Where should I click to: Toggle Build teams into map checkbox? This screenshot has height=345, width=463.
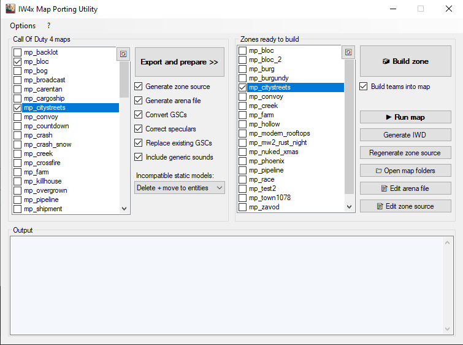[x=364, y=87]
